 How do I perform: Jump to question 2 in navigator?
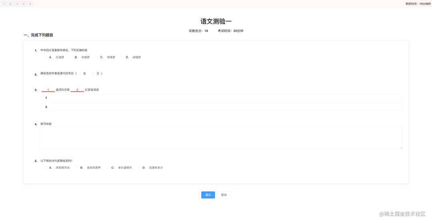(10, 4)
